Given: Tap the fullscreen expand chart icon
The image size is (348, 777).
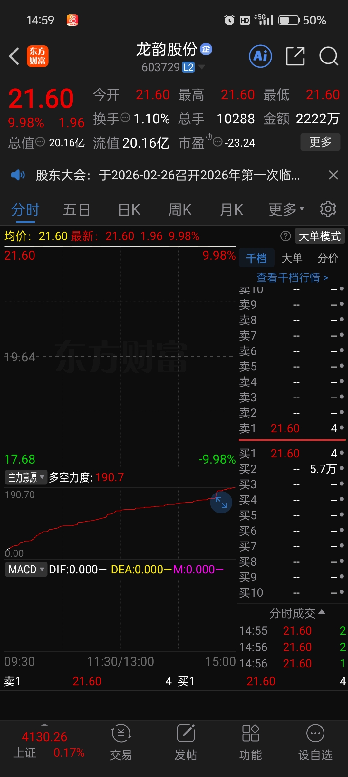Looking at the screenshot, I should [221, 502].
